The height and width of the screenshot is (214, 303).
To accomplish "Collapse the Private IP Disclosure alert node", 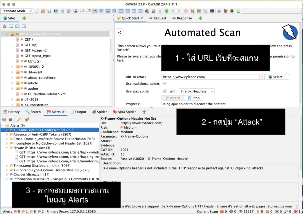I will 7,148.
